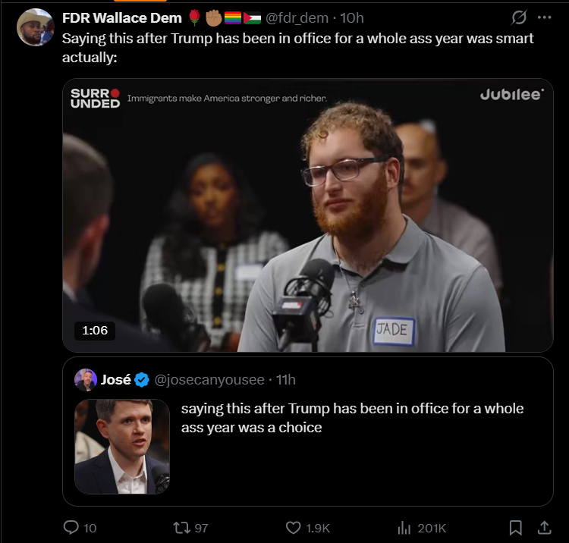
Task: Play the Jubilee Surrounded video
Action: [x=308, y=215]
